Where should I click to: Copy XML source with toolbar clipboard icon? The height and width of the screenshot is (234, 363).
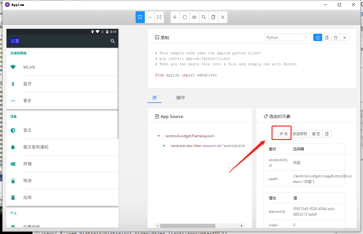[213, 17]
